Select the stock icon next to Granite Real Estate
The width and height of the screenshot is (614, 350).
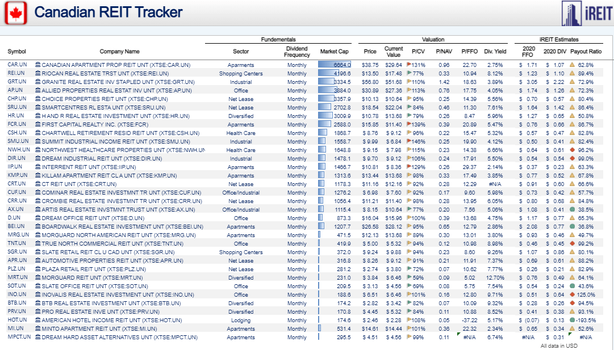pyautogui.click(x=38, y=82)
